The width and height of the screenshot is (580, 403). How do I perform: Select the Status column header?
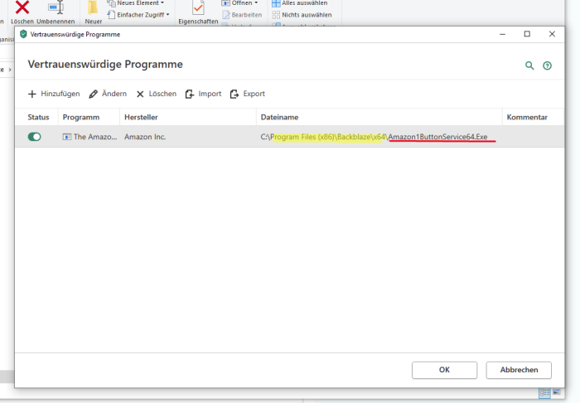tap(38, 117)
